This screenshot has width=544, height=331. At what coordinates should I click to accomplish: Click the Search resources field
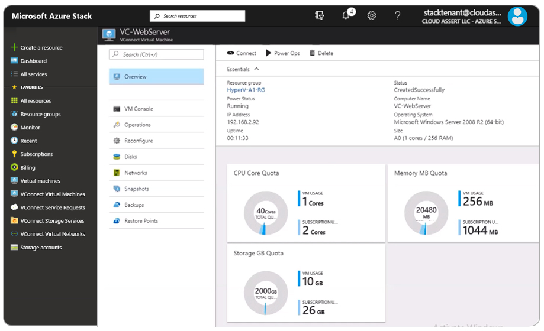[197, 16]
